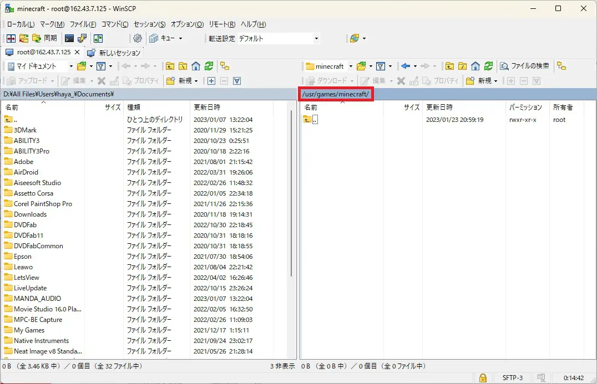
Task: Open the 転送設定 デフォルト dropdown
Action: (x=316, y=38)
